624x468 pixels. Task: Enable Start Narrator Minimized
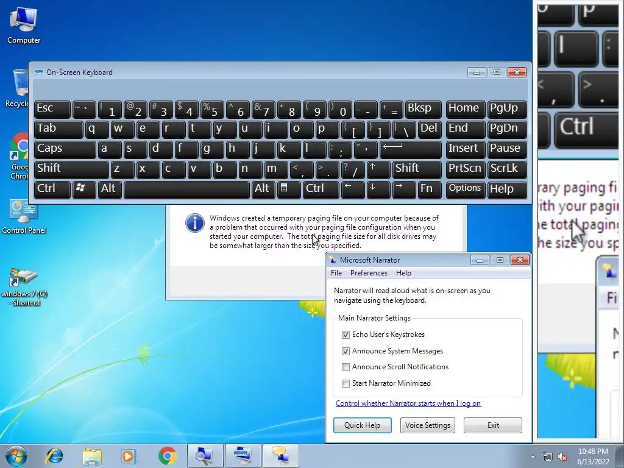click(x=346, y=383)
